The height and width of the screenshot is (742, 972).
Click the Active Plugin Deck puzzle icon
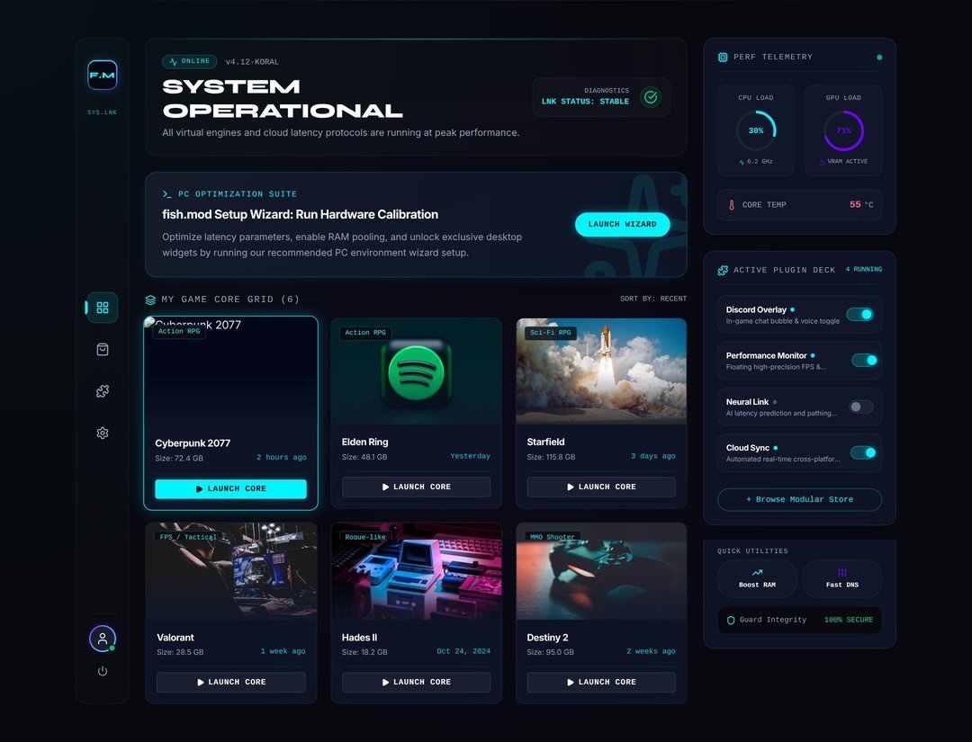tap(723, 270)
